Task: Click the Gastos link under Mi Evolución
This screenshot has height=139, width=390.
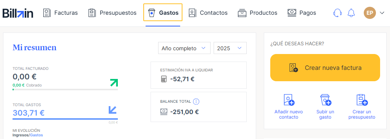Action: tap(36, 135)
